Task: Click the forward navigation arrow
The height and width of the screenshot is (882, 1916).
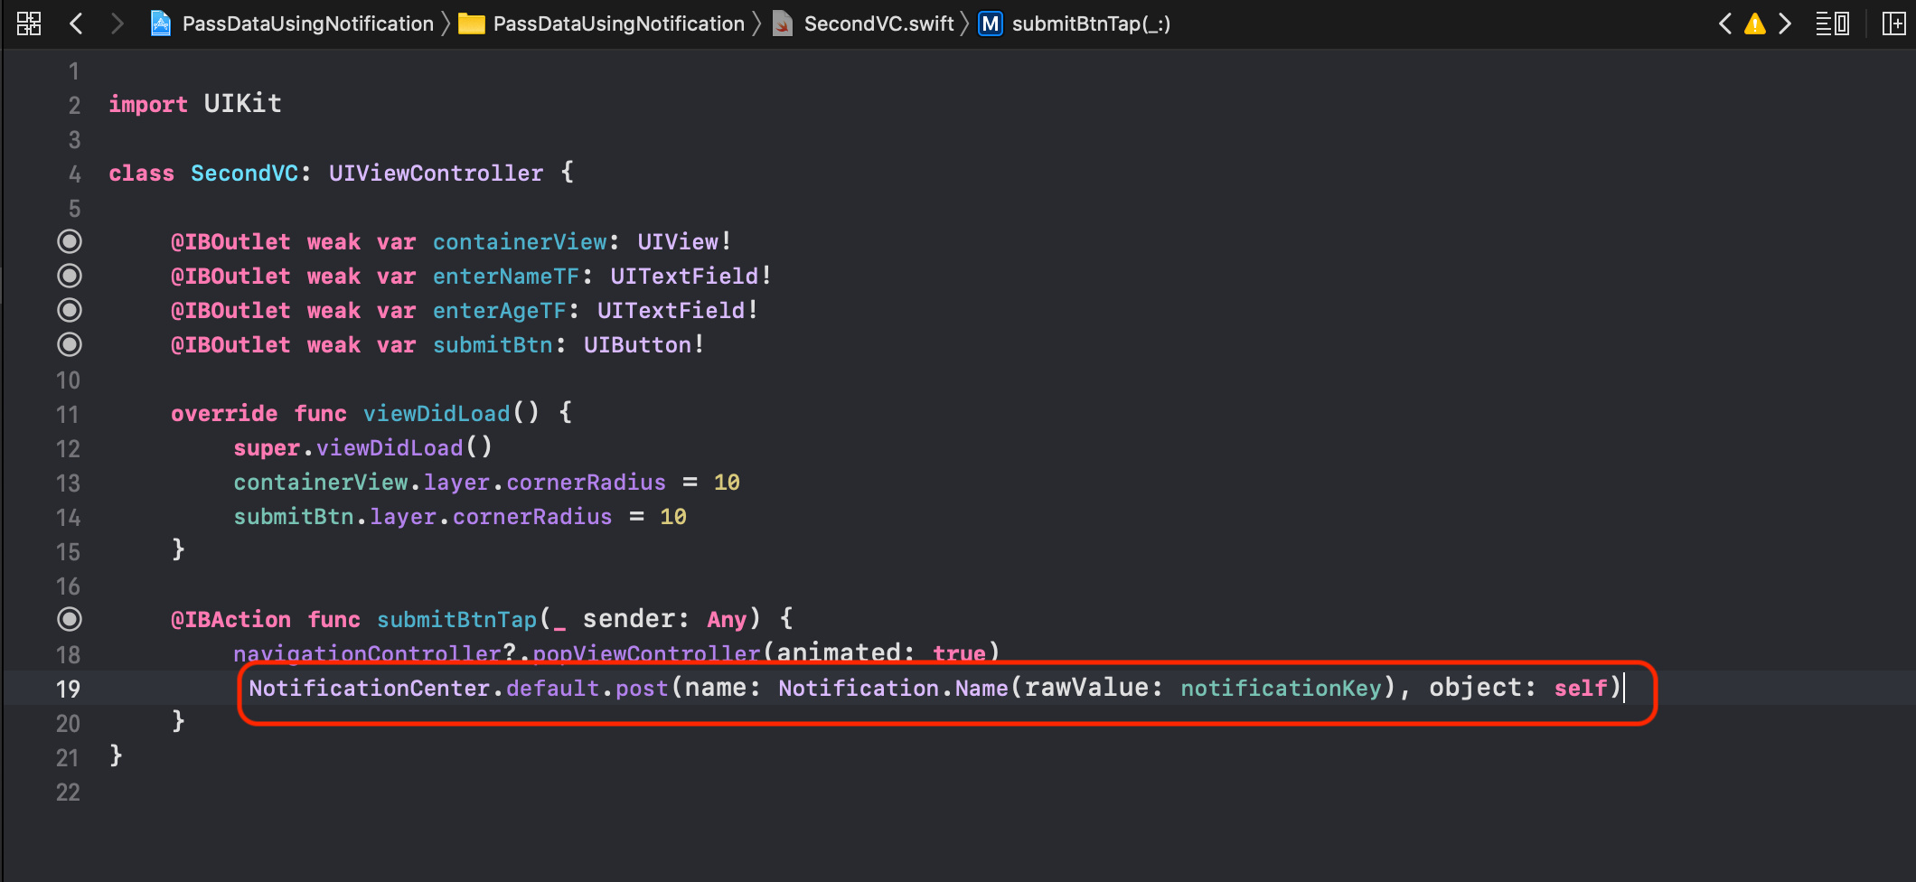Action: coord(117,23)
